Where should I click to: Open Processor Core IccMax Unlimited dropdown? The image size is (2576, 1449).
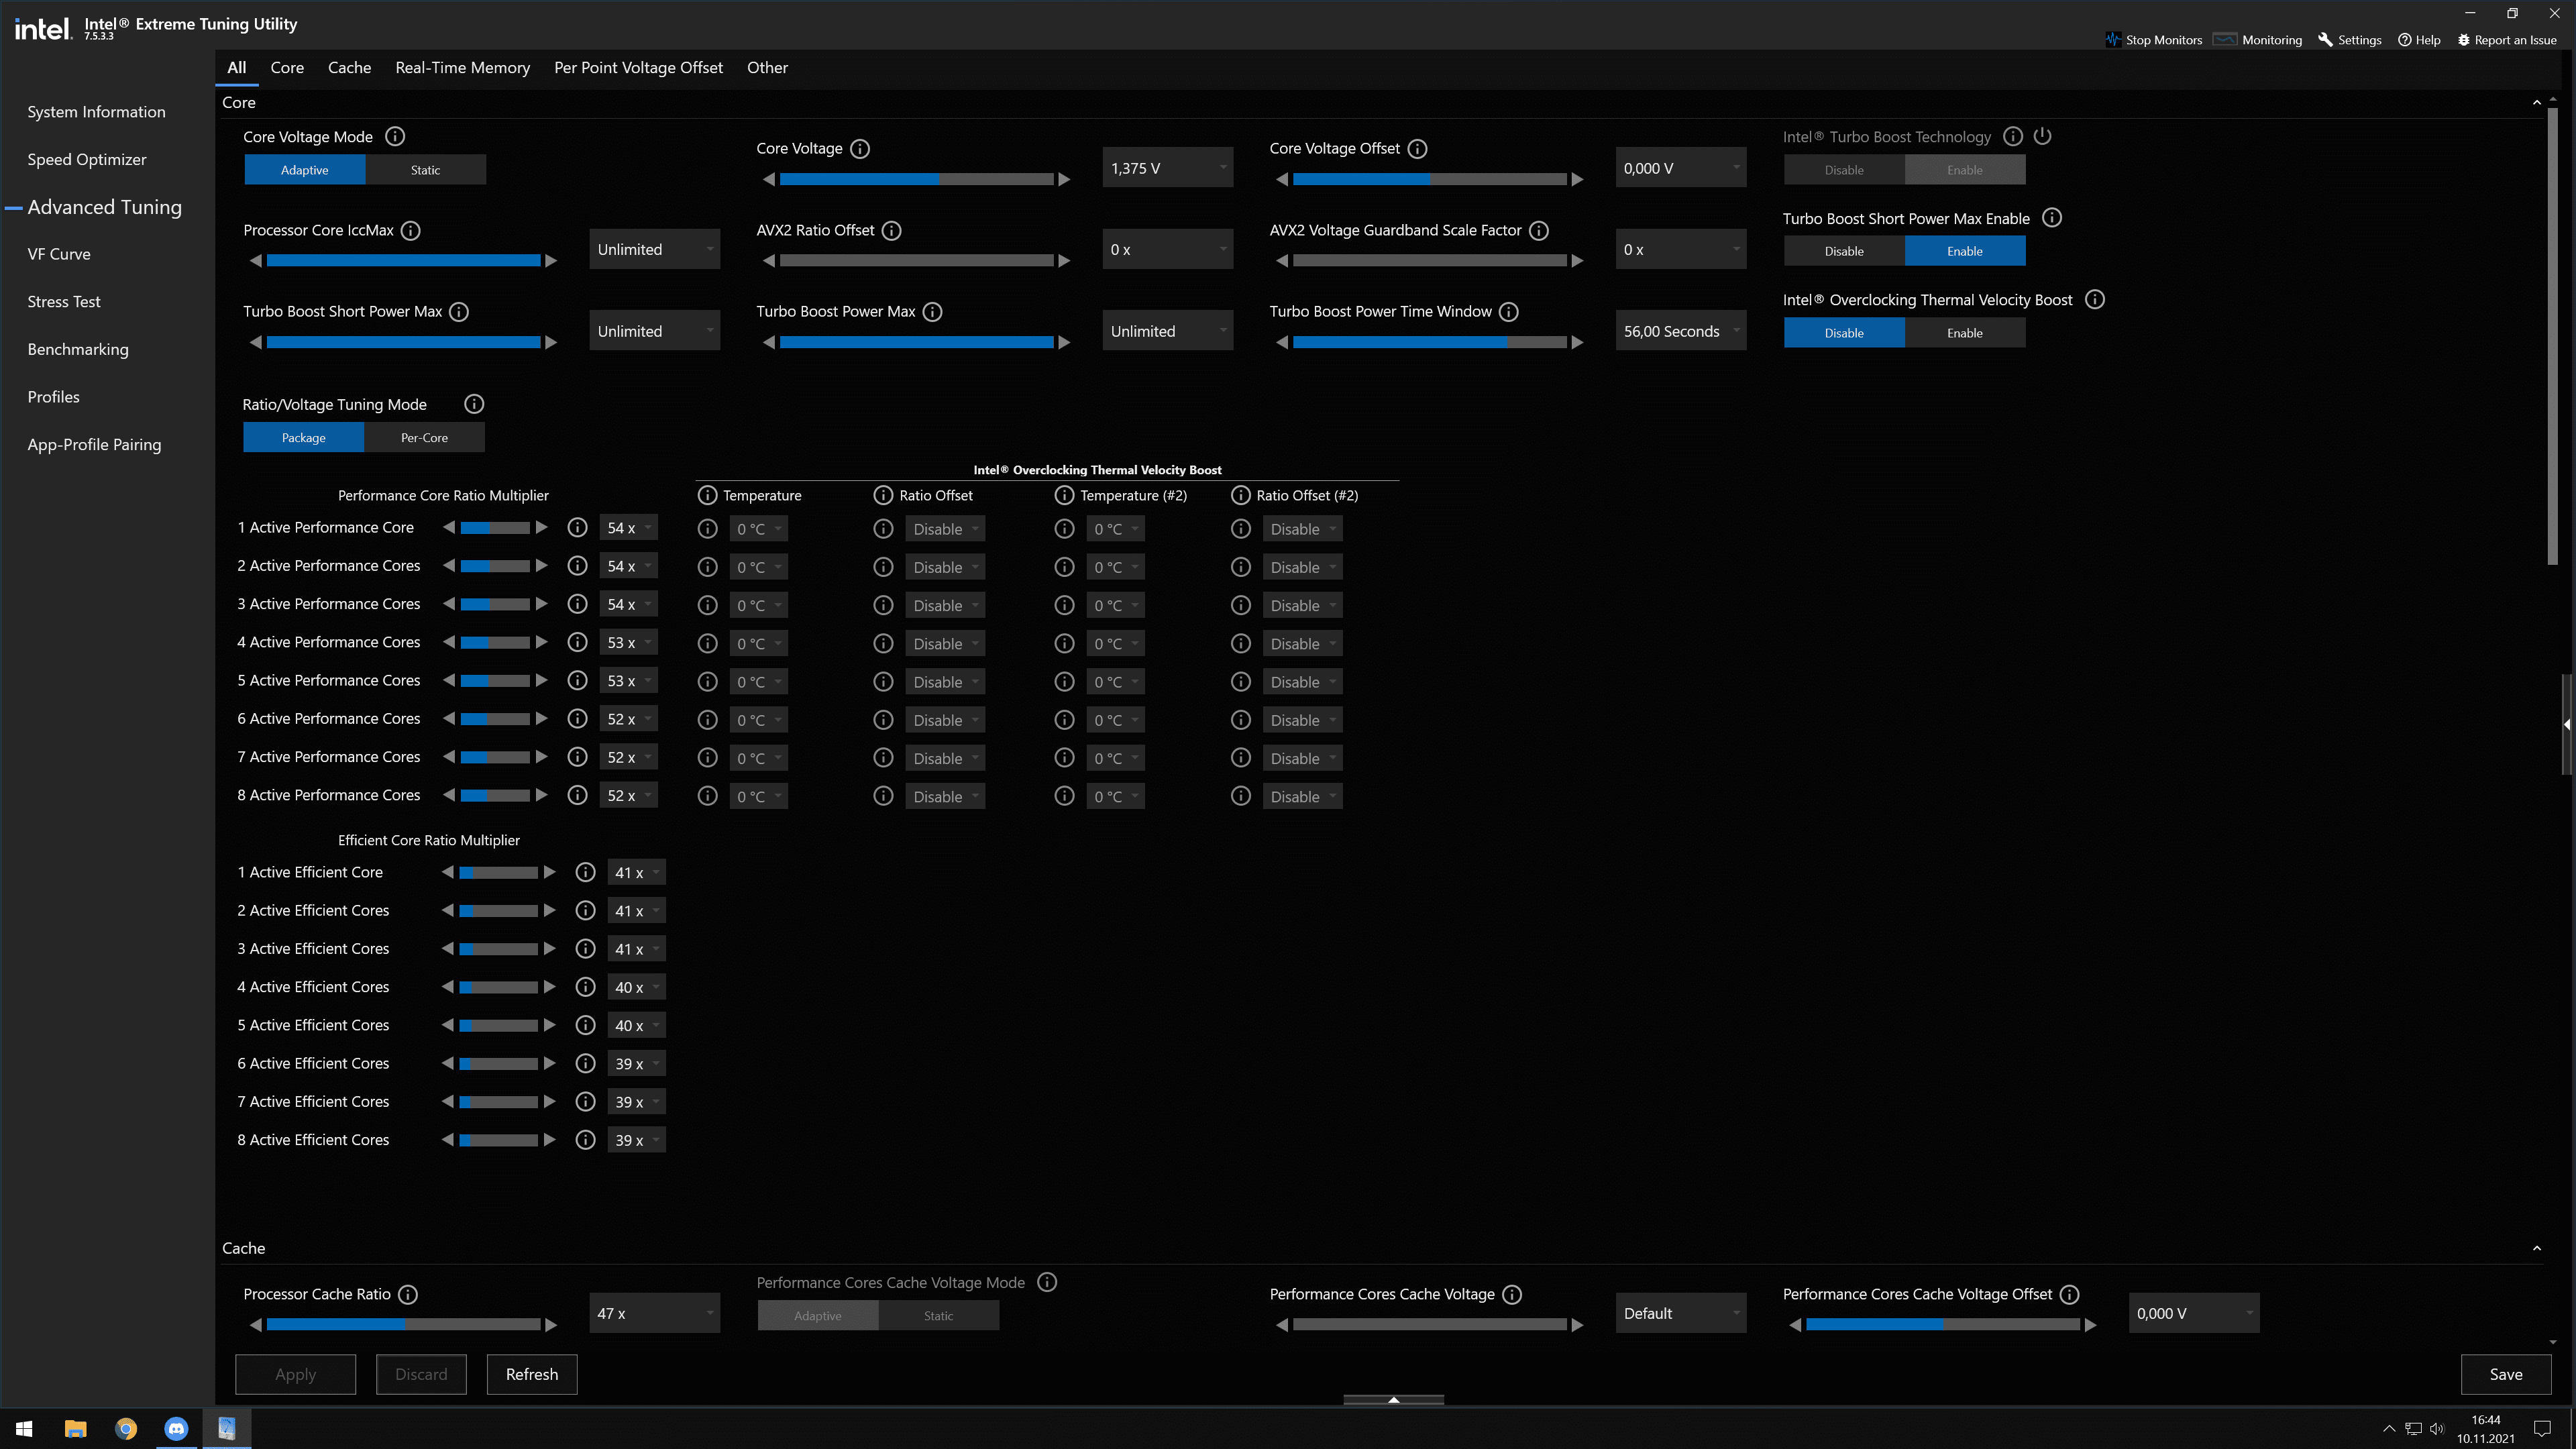tap(654, 249)
